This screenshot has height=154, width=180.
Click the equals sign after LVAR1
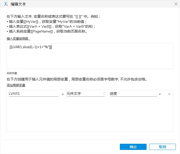point(63,94)
